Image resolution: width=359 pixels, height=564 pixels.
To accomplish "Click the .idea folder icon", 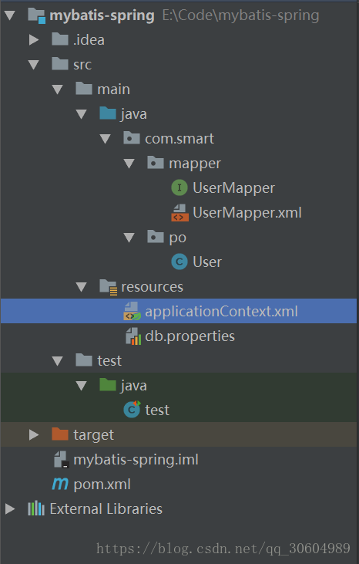I will pos(60,39).
